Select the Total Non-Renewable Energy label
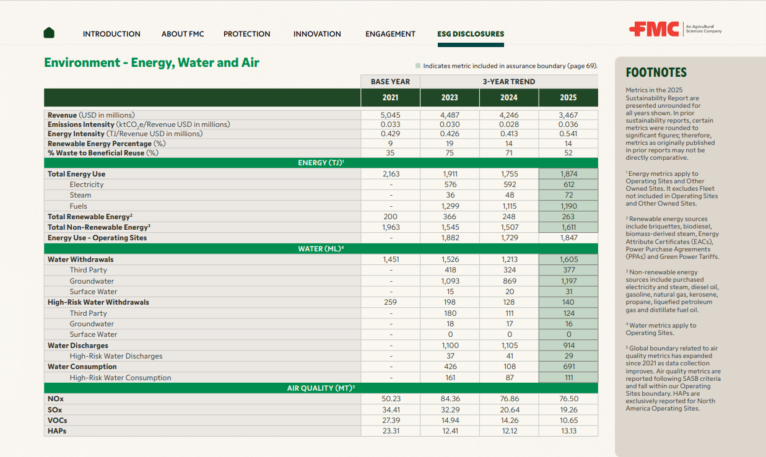Screen dimensions: 766x457 pyautogui.click(x=99, y=227)
